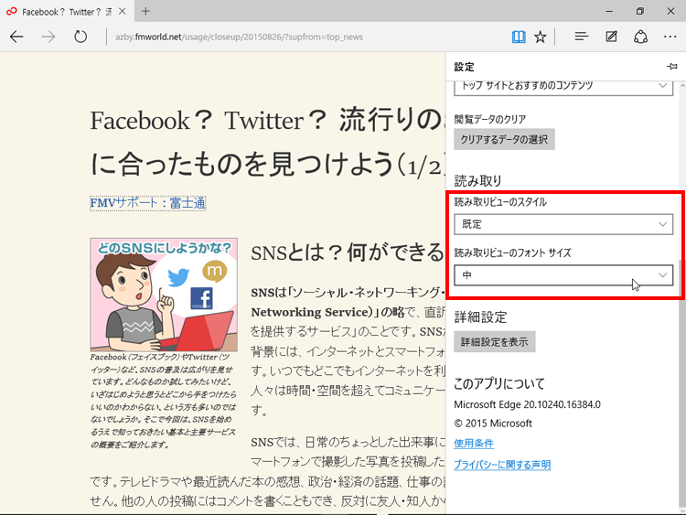Screen dimensions: 686x515
Task: Close the Facebook Twitter tab
Action: click(121, 11)
